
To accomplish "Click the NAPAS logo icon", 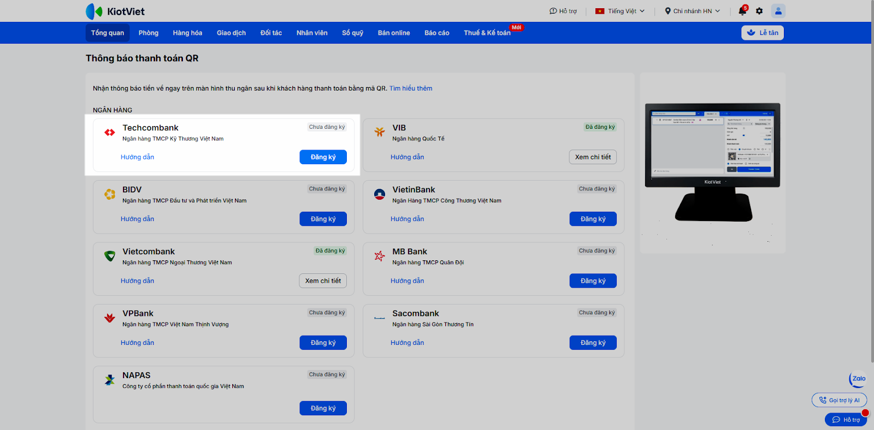I will 110,380.
